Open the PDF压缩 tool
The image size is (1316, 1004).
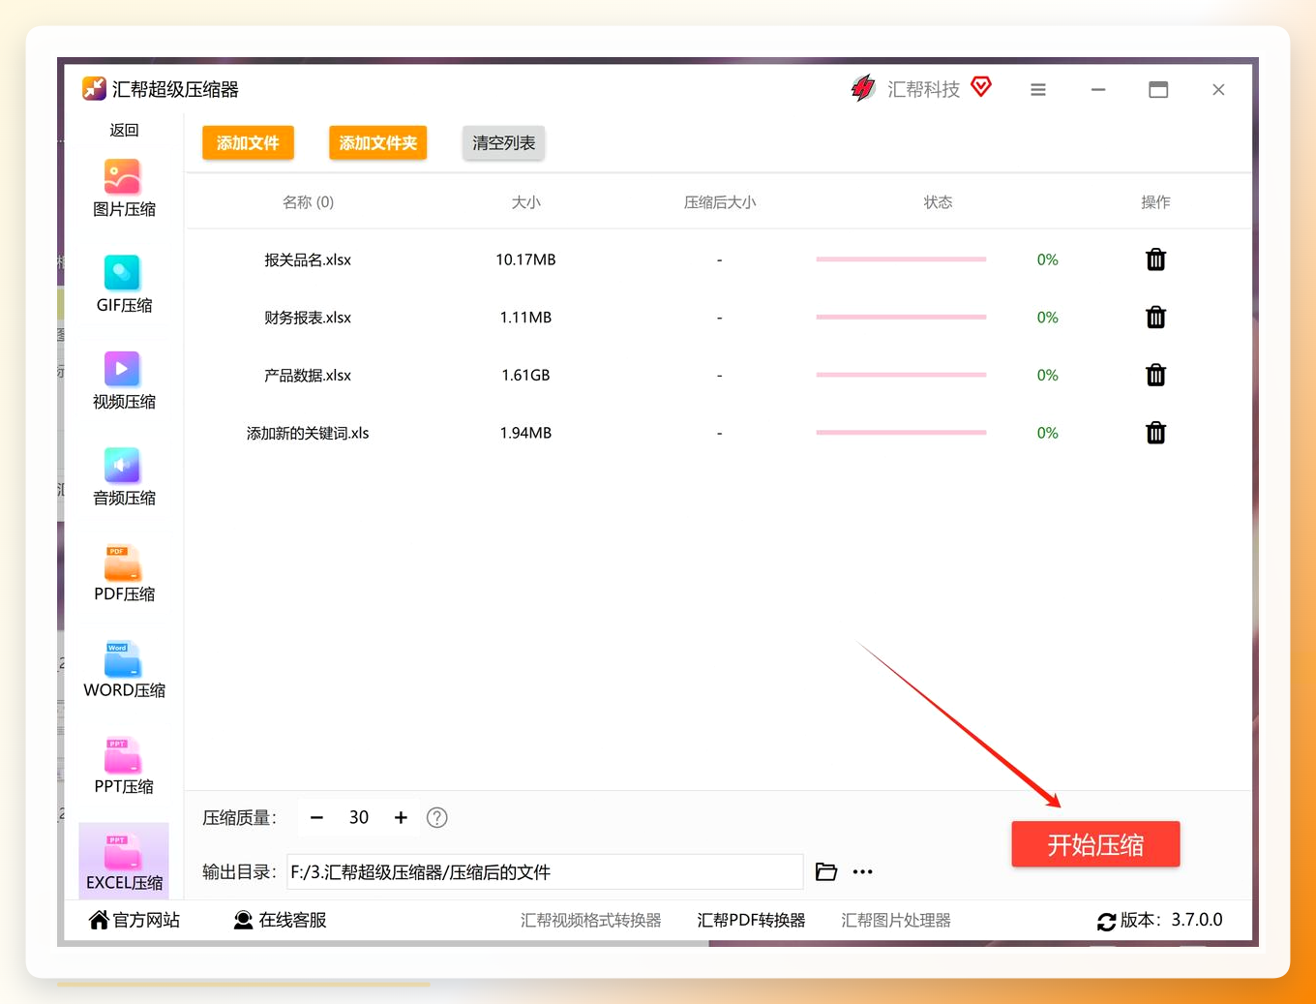(124, 573)
